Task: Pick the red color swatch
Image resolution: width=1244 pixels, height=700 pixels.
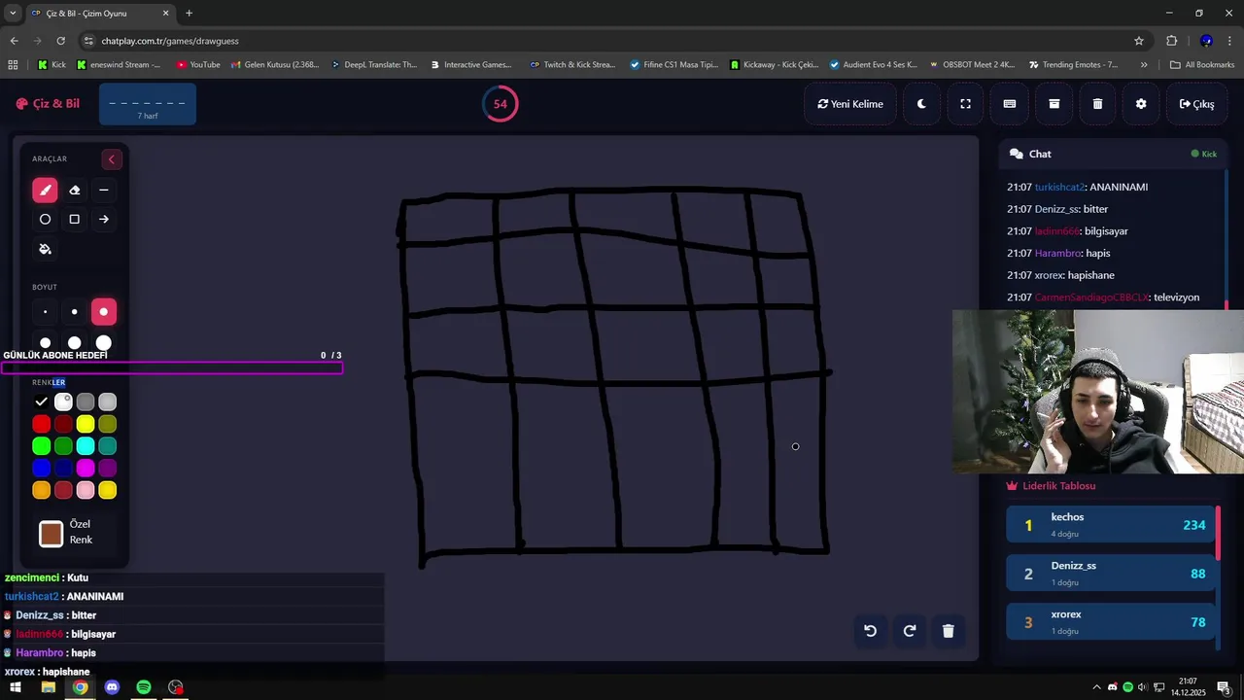Action: coord(41,424)
